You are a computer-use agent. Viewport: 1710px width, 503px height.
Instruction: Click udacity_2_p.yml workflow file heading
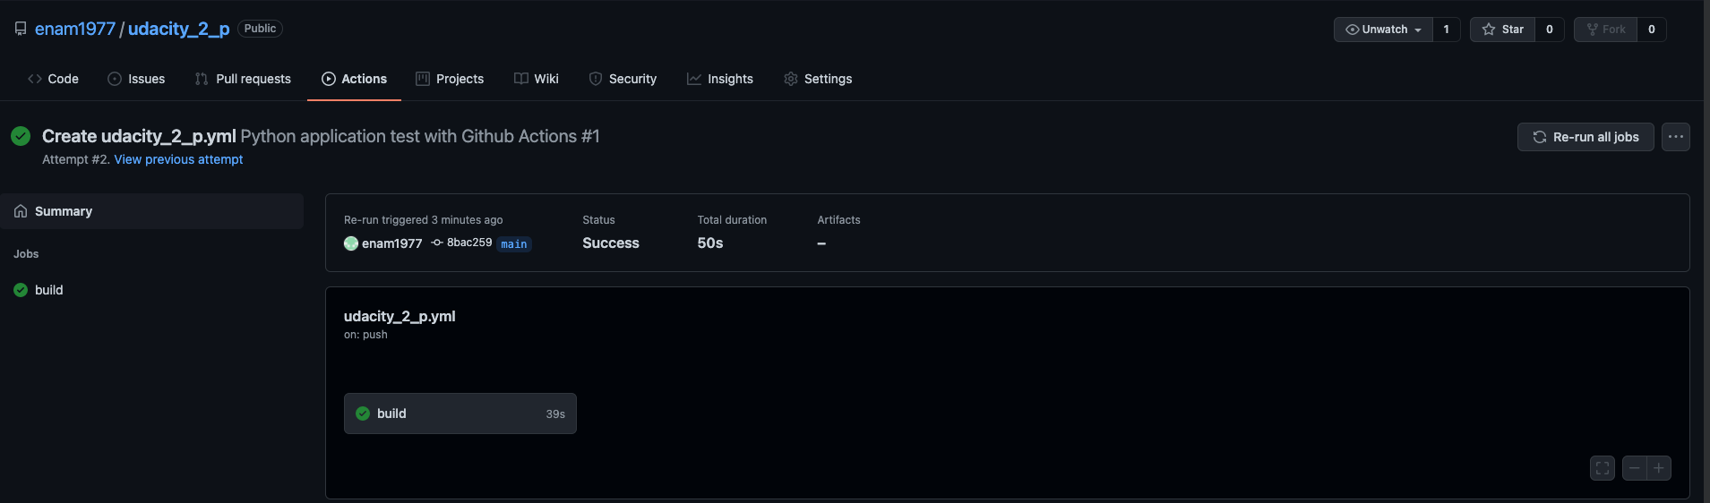point(400,316)
